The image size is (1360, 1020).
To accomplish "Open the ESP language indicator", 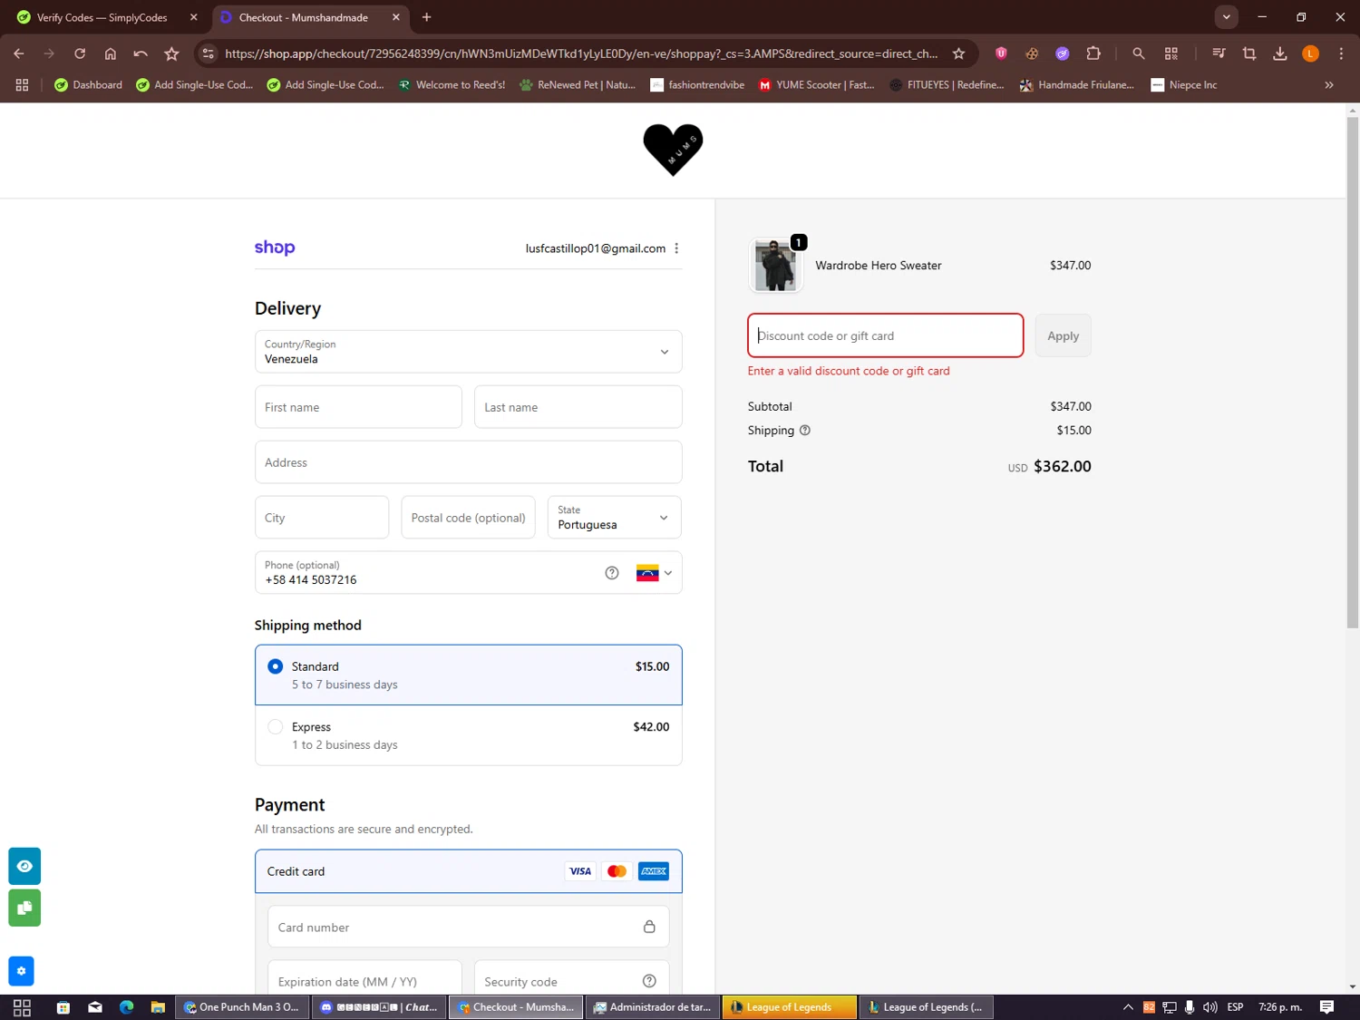I will pyautogui.click(x=1235, y=1007).
